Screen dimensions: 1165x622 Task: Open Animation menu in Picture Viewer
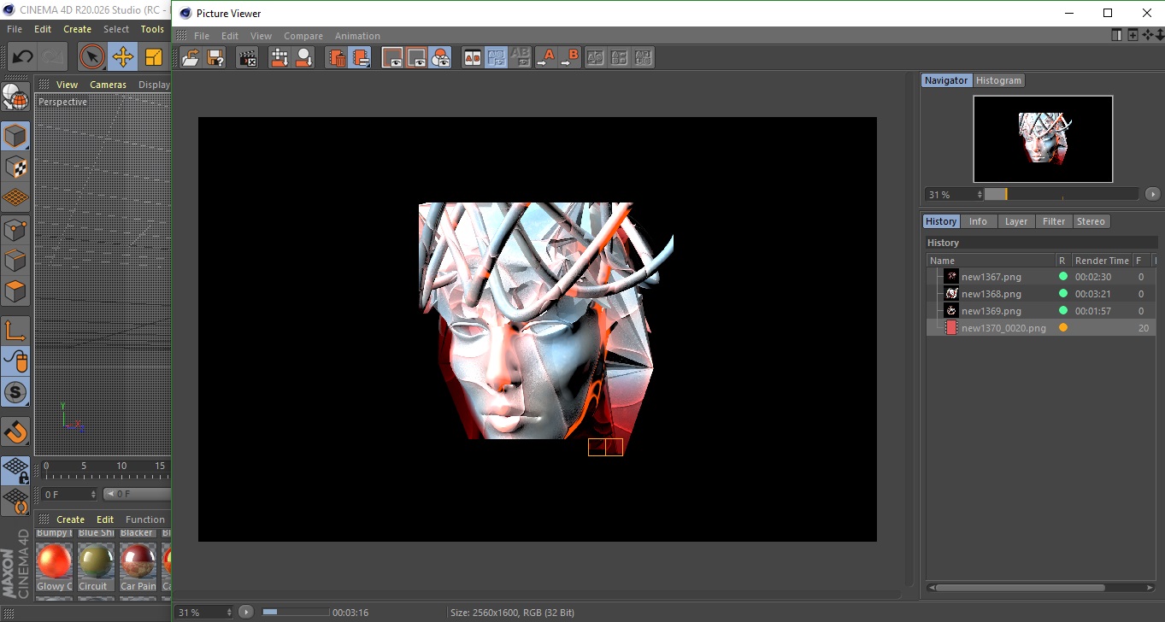tap(357, 36)
